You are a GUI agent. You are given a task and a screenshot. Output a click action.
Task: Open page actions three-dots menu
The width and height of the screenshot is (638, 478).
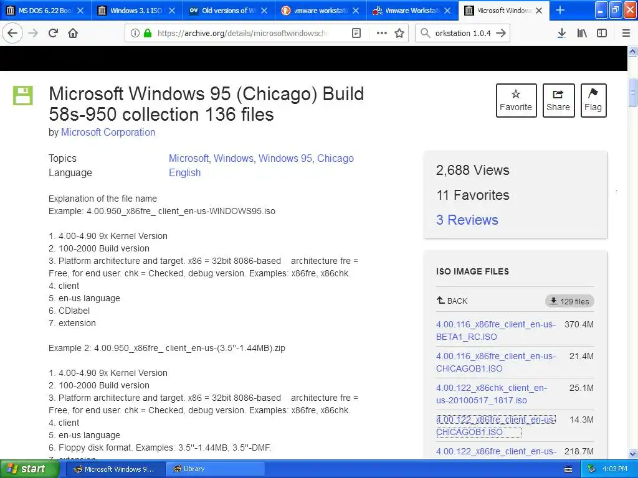click(382, 34)
